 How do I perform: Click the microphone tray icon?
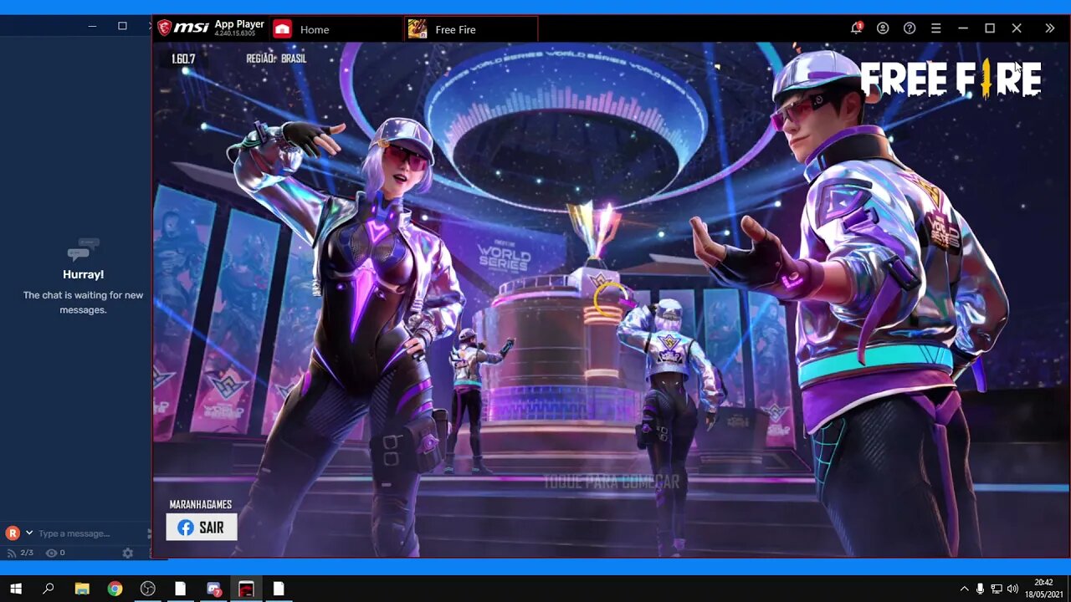(980, 589)
